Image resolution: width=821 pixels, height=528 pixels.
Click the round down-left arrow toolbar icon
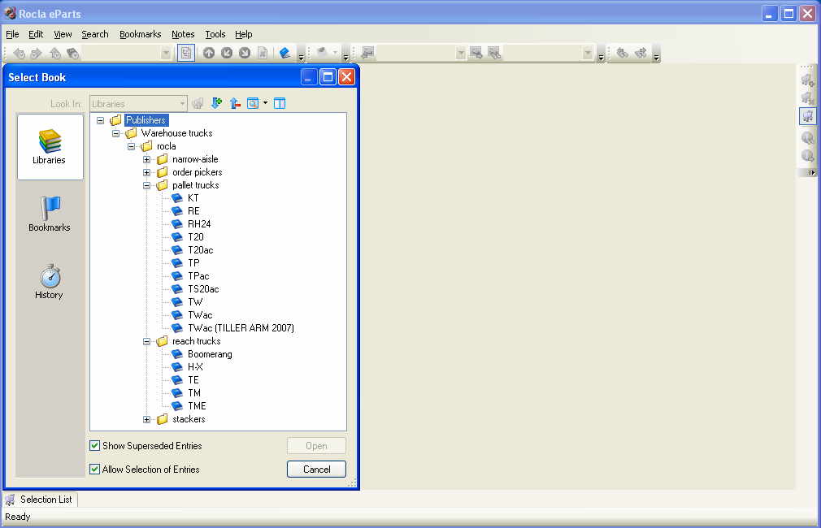tap(227, 53)
